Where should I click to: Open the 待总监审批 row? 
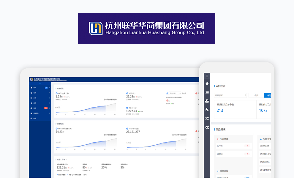[x=265, y=162]
